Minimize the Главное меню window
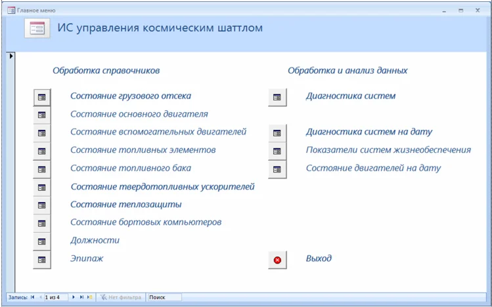Screen dimensions: 492x307 point(444,10)
